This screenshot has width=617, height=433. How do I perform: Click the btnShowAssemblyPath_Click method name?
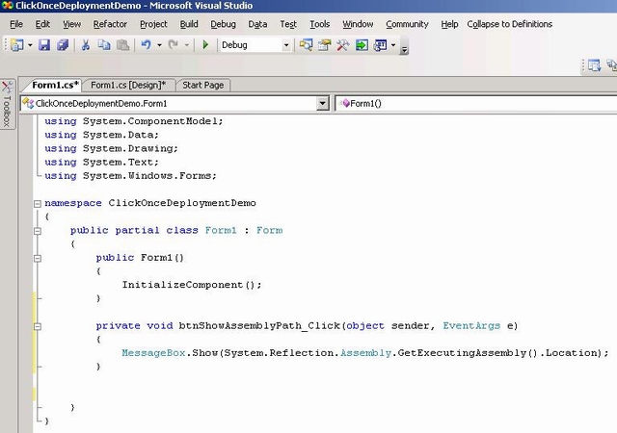click(259, 326)
